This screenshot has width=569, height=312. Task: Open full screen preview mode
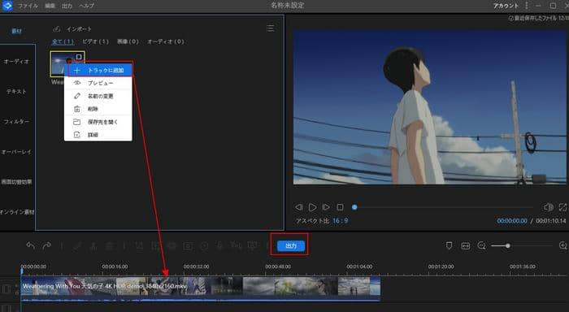tap(562, 207)
